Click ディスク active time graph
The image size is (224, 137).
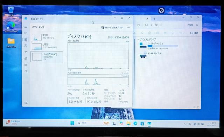(98, 56)
